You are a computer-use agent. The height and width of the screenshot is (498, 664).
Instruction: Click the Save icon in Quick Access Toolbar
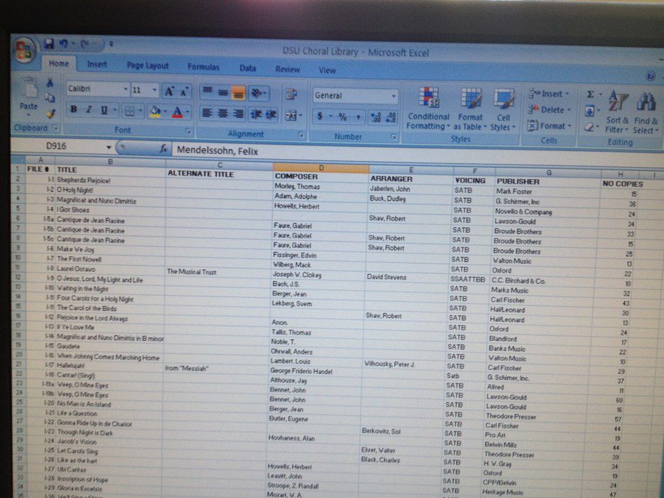[50, 42]
